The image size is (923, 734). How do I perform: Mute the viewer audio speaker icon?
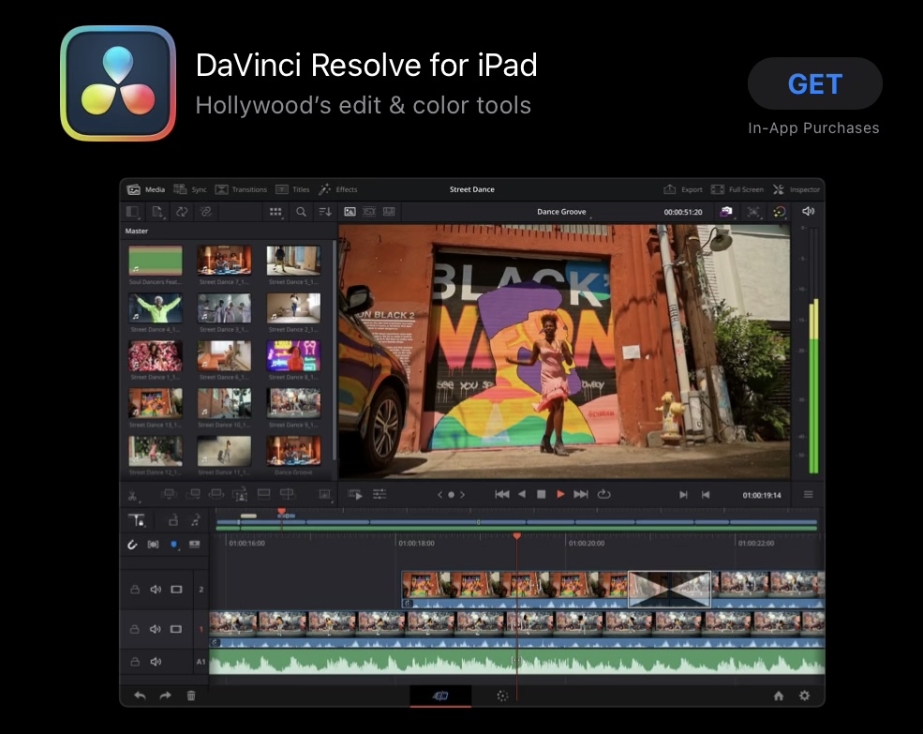pyautogui.click(x=809, y=211)
